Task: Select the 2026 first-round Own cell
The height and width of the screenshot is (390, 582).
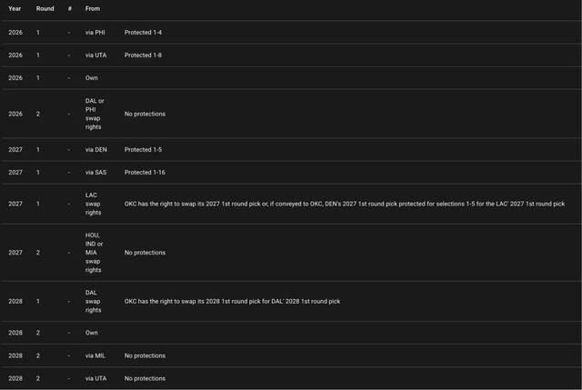Action: click(92, 78)
